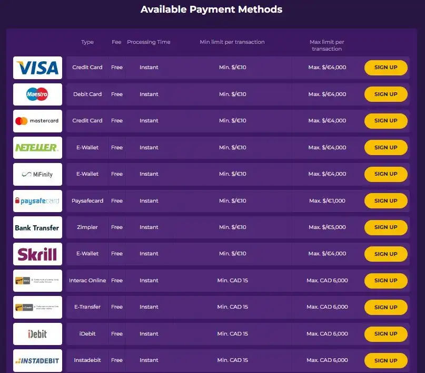425x373 pixels.
Task: Click the iDebit logo
Action: (x=37, y=334)
